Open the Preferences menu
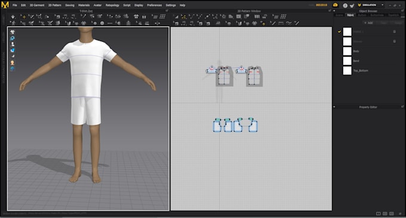Image resolution: width=406 pixels, height=218 pixels. pos(155,5)
